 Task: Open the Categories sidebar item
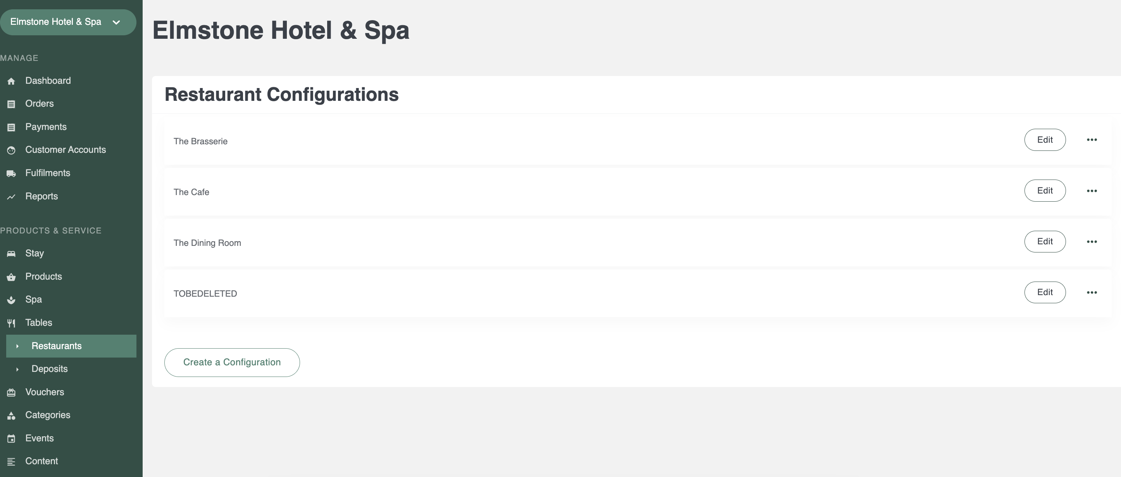click(47, 415)
